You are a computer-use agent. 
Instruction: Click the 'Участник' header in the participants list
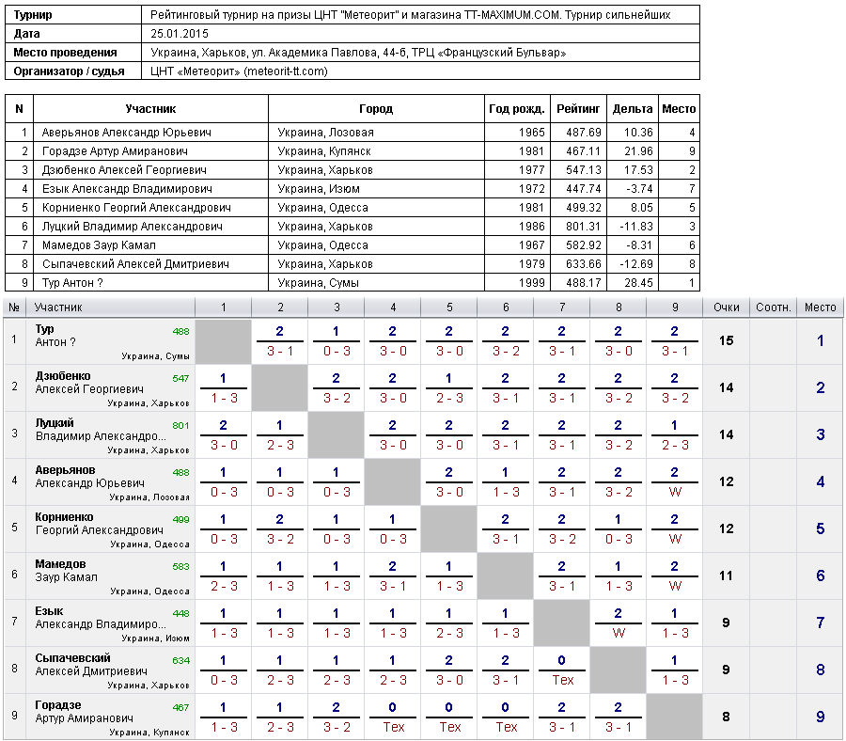coord(150,109)
